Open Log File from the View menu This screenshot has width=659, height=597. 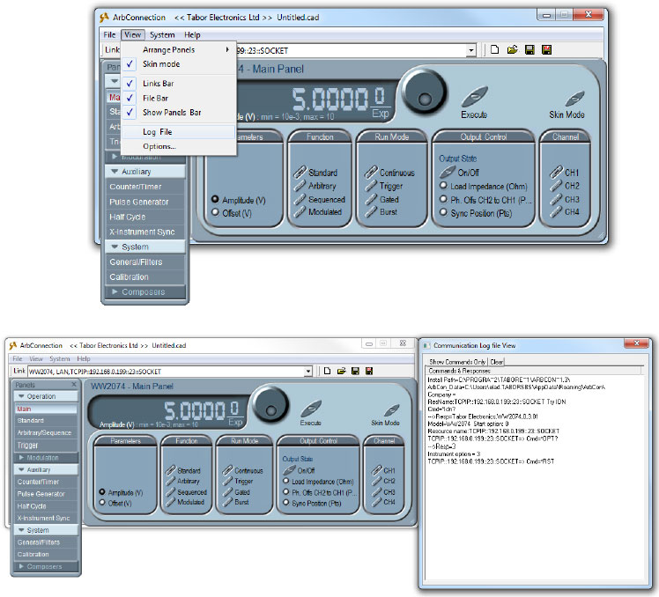click(159, 131)
